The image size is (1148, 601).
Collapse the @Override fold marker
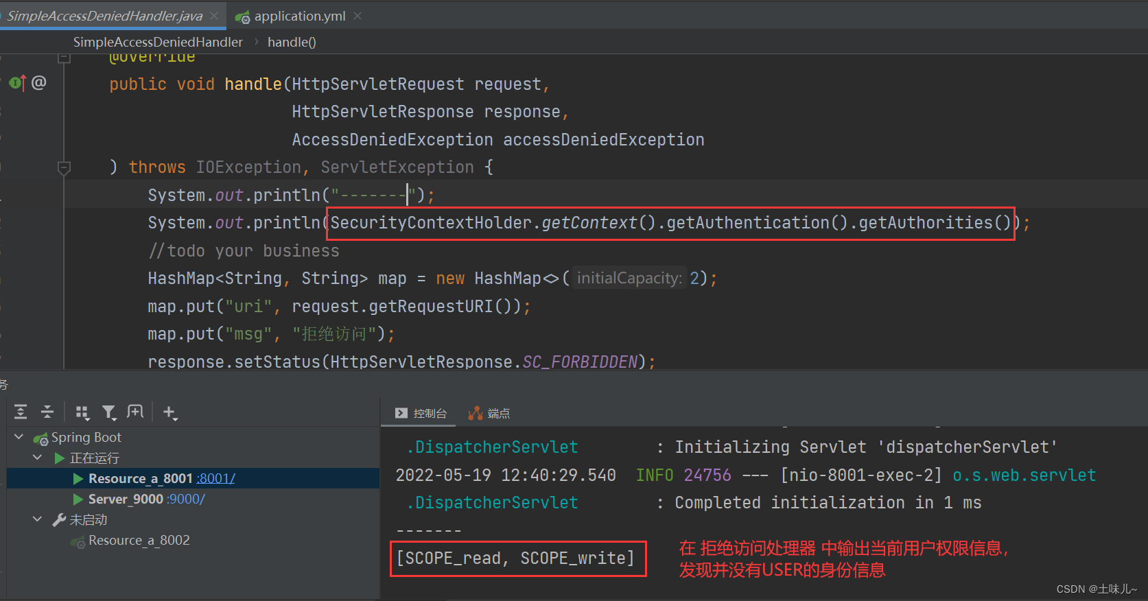pos(64,58)
